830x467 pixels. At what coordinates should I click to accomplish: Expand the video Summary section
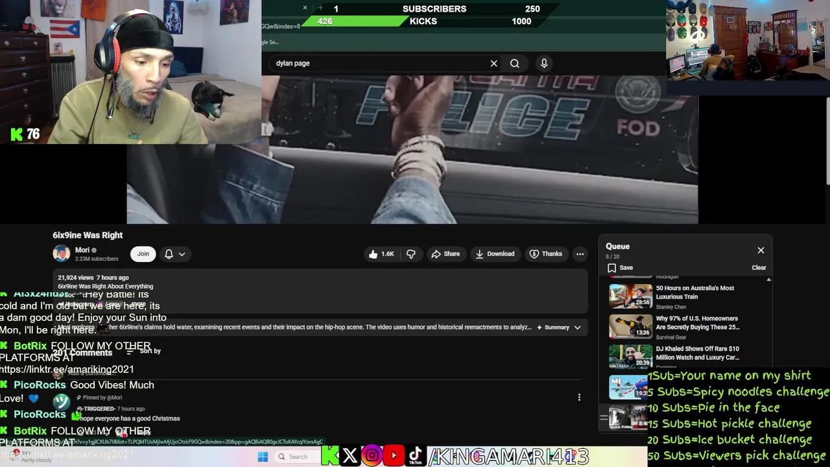coord(559,328)
